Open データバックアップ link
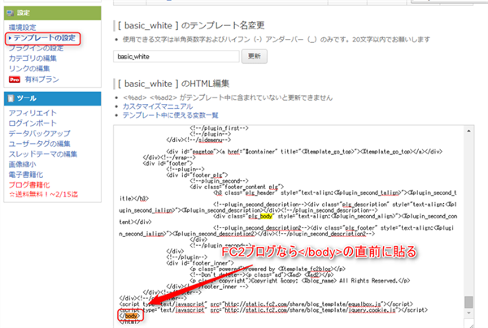Viewport: 488px width, 328px height. tap(40, 134)
